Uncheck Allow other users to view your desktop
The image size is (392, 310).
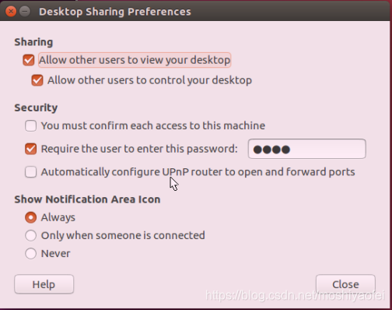(29, 60)
